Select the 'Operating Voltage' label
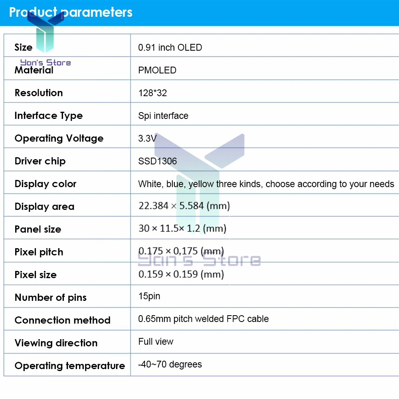 [59, 138]
